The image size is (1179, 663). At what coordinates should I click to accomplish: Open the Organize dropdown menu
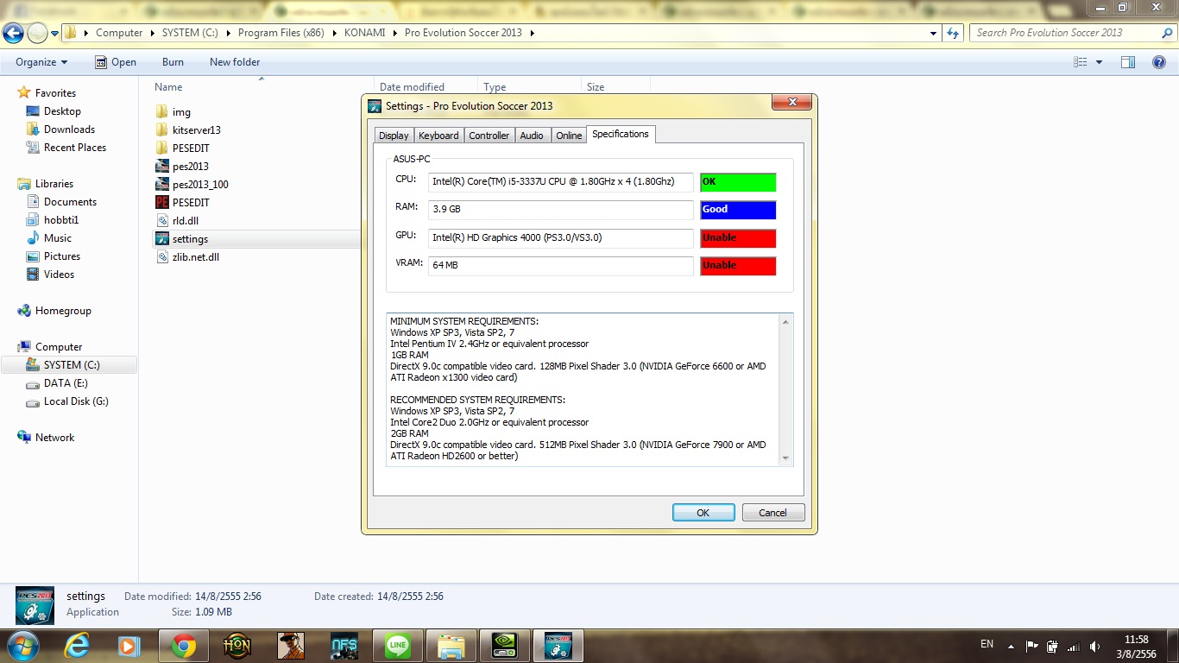pos(41,62)
